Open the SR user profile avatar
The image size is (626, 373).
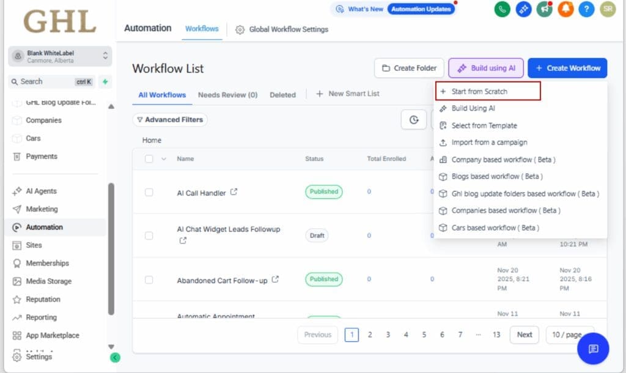pos(608,9)
